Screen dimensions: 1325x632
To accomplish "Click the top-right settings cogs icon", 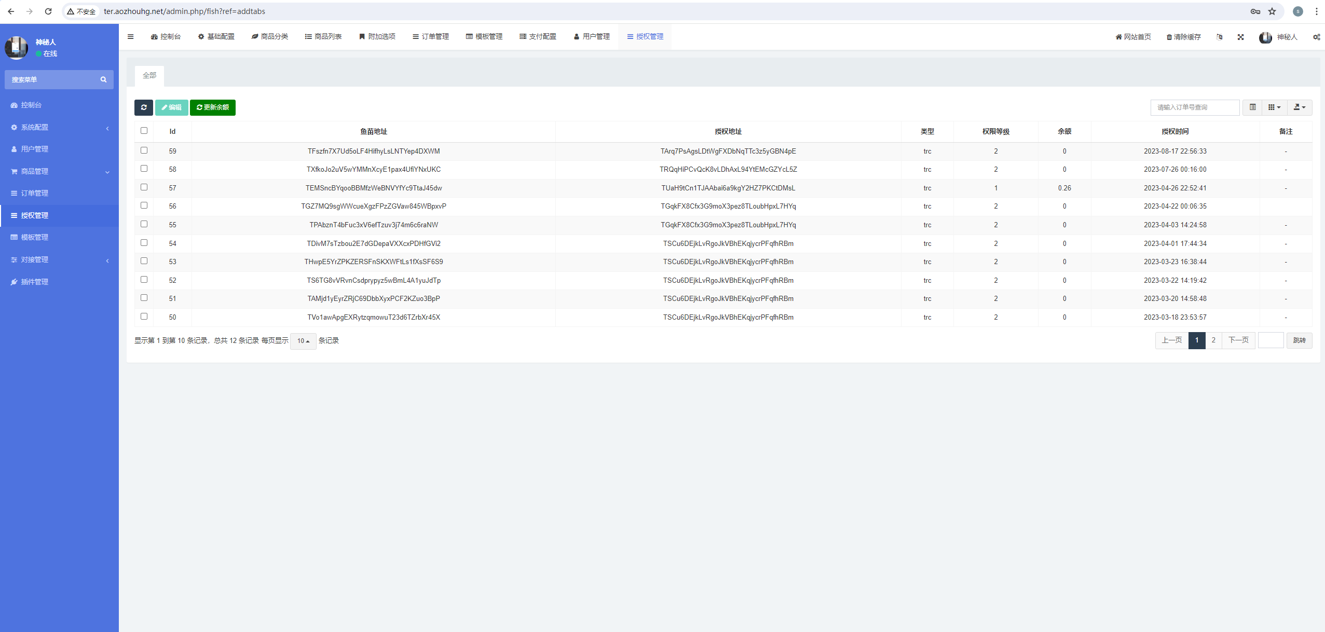I will [x=1316, y=37].
